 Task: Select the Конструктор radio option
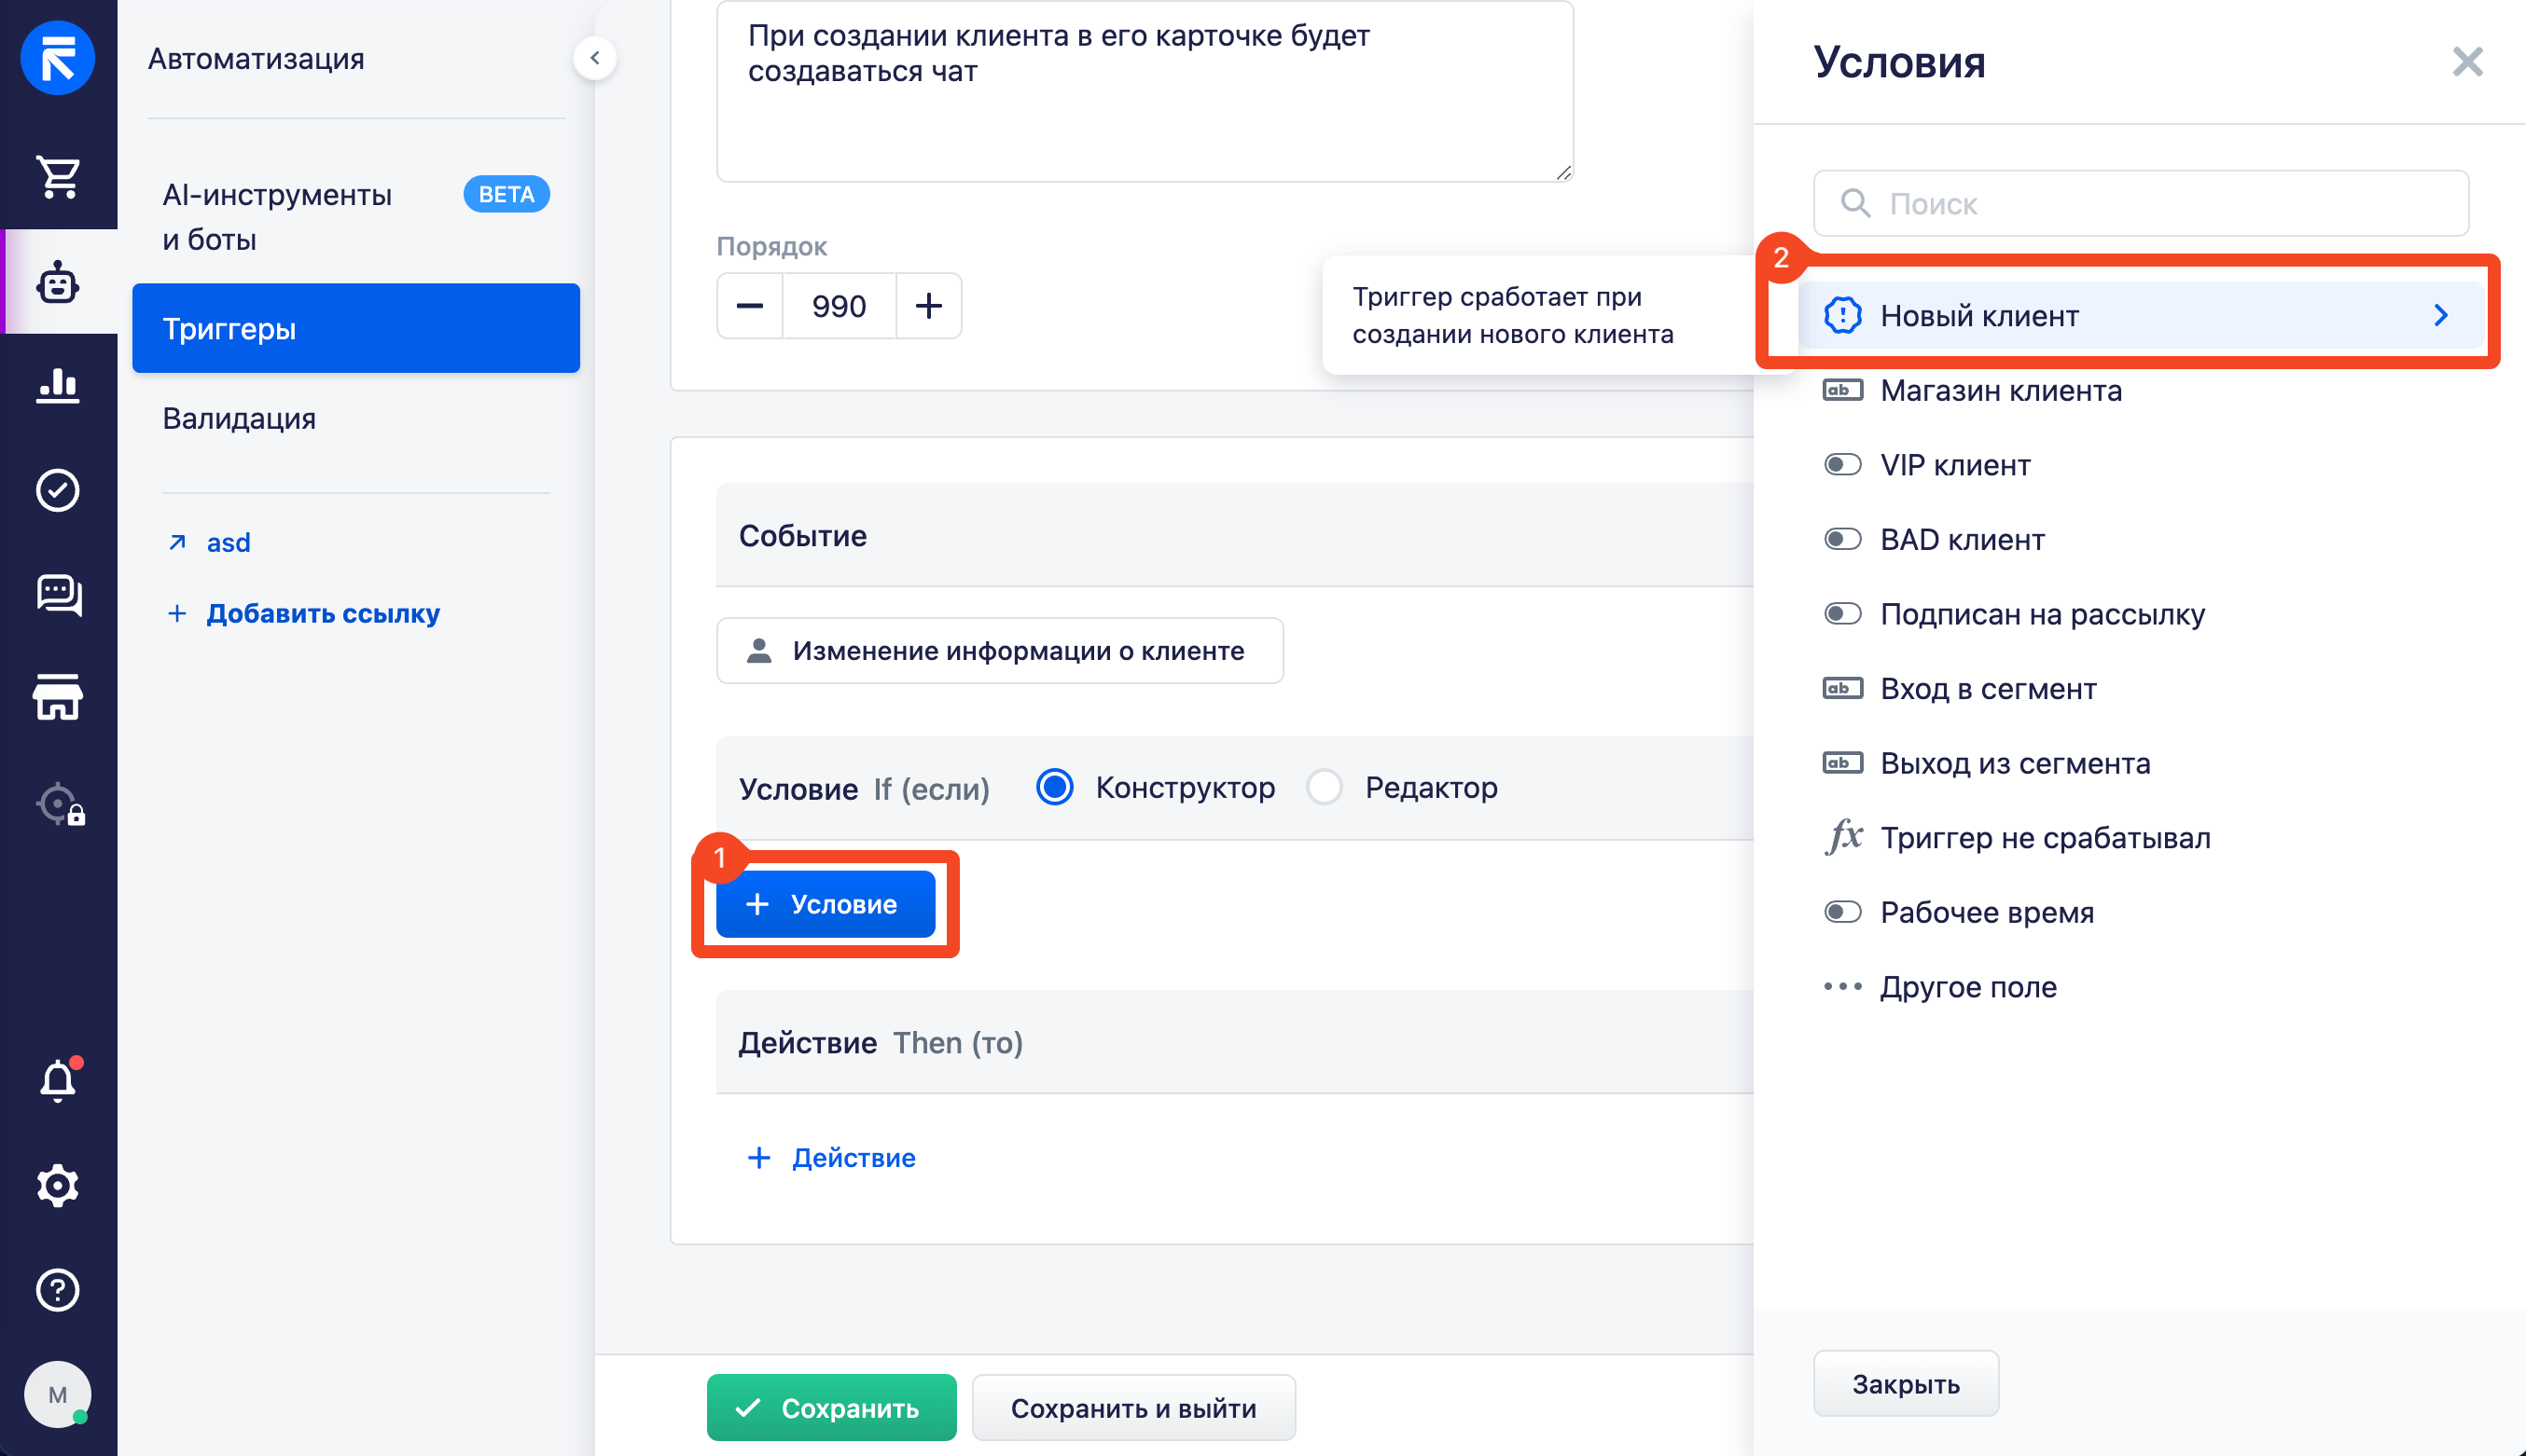click(1054, 787)
